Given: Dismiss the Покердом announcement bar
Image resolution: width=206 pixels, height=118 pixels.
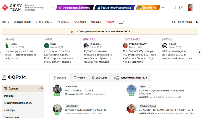Looking at the screenshot, I should (x=195, y=31).
